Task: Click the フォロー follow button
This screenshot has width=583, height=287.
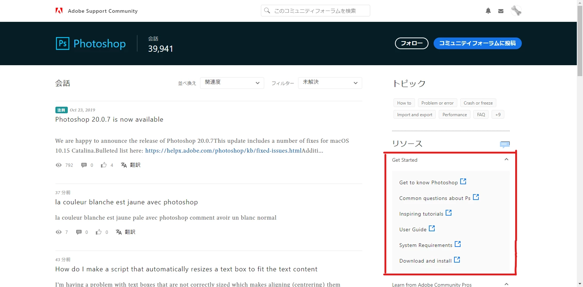Action: 412,43
